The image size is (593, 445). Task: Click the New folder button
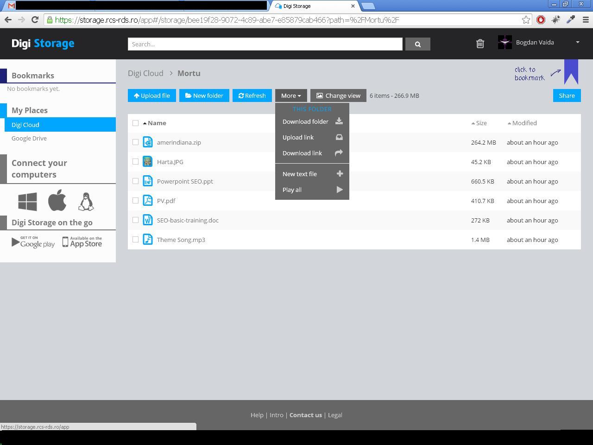pos(204,95)
